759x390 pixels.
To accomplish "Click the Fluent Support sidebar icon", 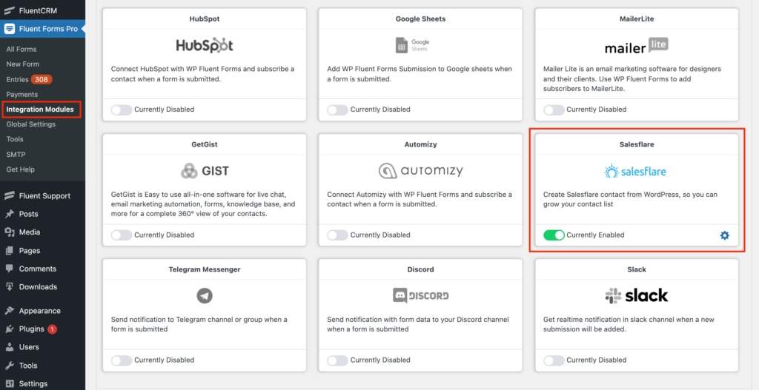I will coord(9,195).
